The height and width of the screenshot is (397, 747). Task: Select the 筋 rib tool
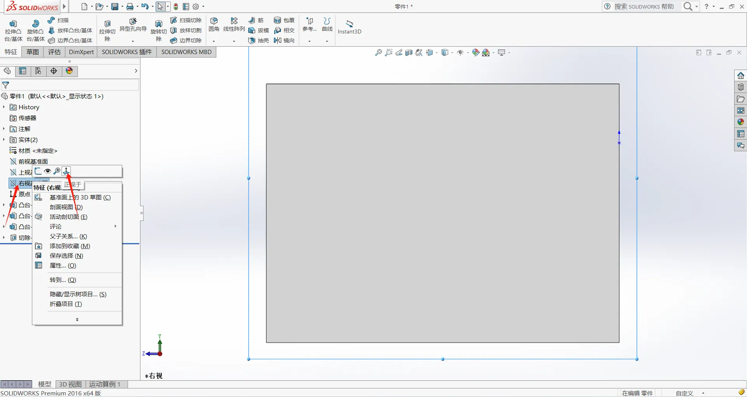256,20
